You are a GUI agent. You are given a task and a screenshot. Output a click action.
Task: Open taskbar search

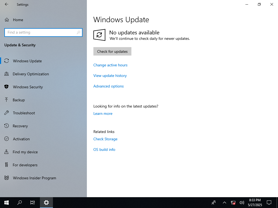pyautogui.click(x=20, y=203)
